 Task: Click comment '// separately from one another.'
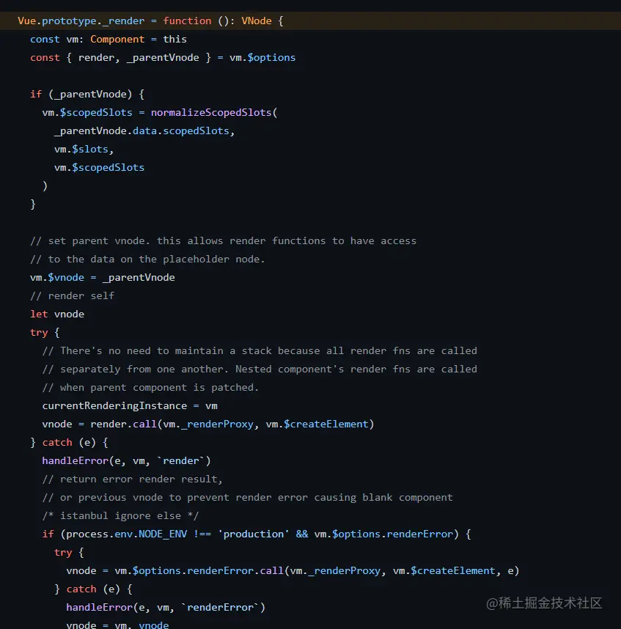[260, 369]
